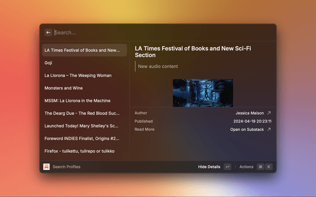Click the Command key icon
Viewport: 316px width, 197px height.
tap(260, 167)
